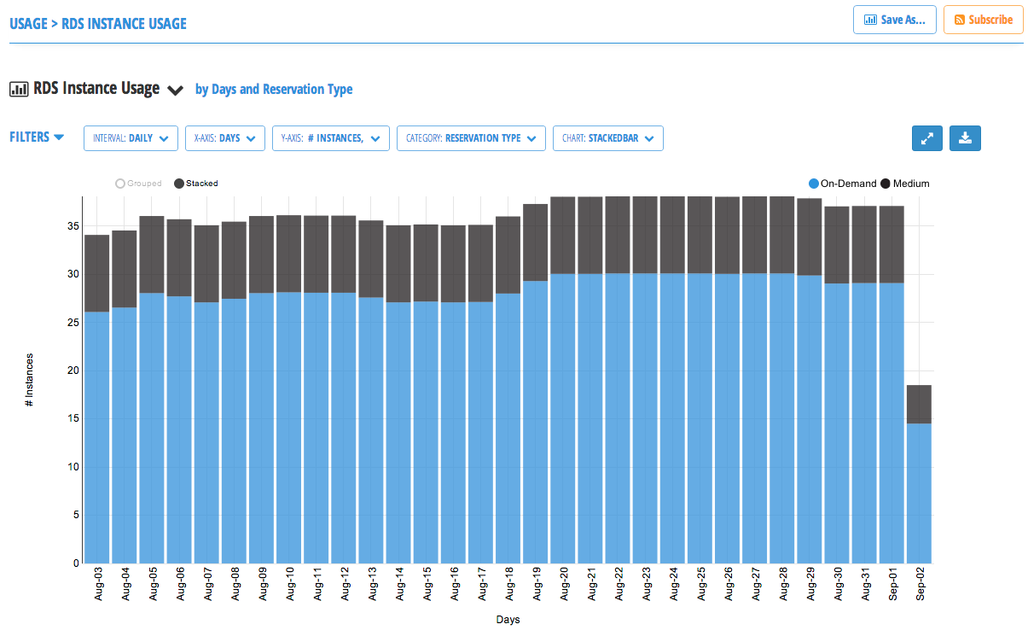Screen dimensions: 1028x636
Task: Click the Aug-30 On-Demand bar
Action: 837,423
